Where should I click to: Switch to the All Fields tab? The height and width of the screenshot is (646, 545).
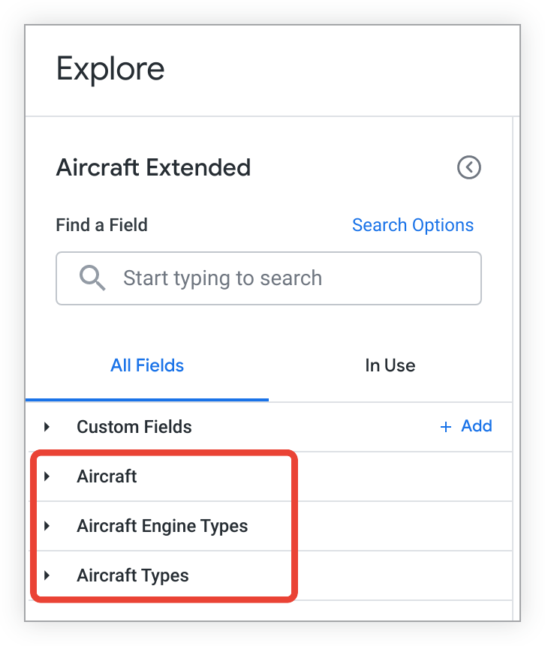[x=147, y=366]
